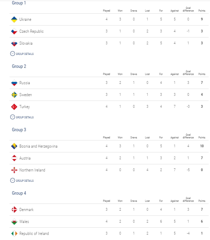This screenshot has height=240, width=210.
Task: Open the Russia team link
Action: (25, 83)
